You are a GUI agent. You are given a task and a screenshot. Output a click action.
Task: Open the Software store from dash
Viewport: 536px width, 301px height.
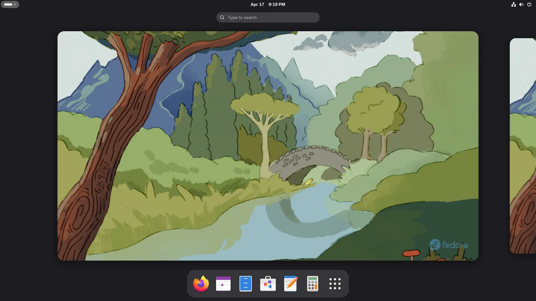pos(268,284)
